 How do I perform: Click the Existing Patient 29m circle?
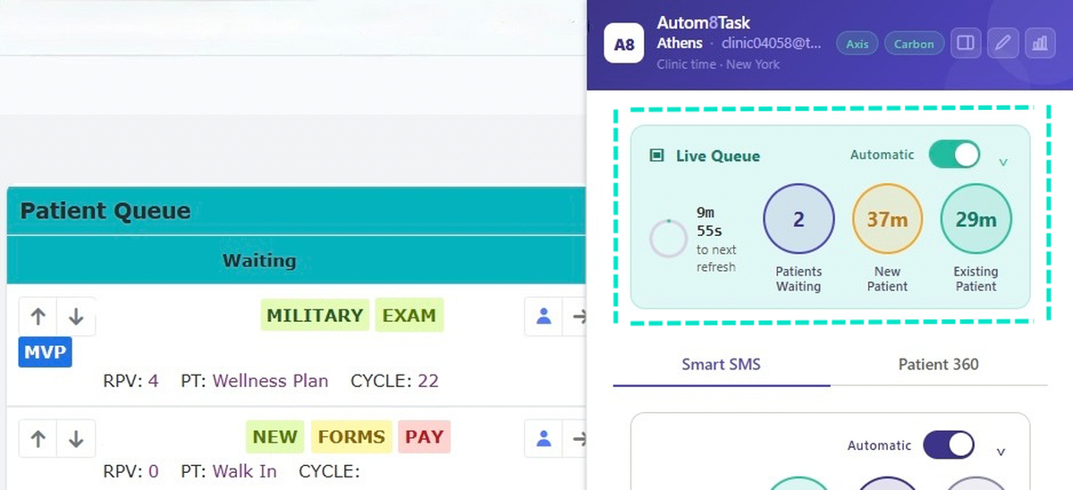[x=976, y=219]
